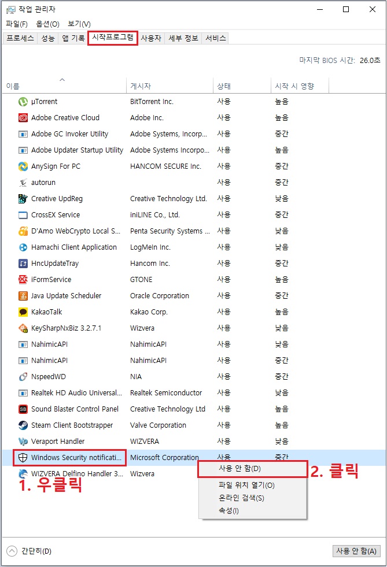The width and height of the screenshot is (387, 567).
Task: Click the KeySharpNxBiz 3.2.7.1 icon
Action: pos(23,328)
